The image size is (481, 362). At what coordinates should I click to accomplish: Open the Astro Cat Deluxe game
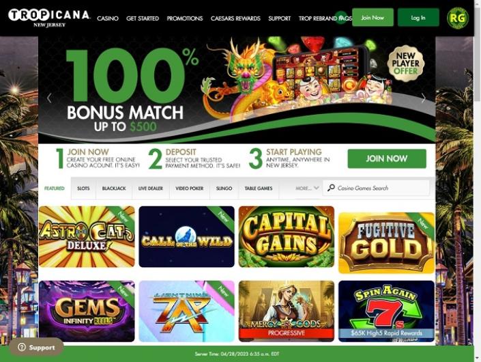(x=87, y=236)
